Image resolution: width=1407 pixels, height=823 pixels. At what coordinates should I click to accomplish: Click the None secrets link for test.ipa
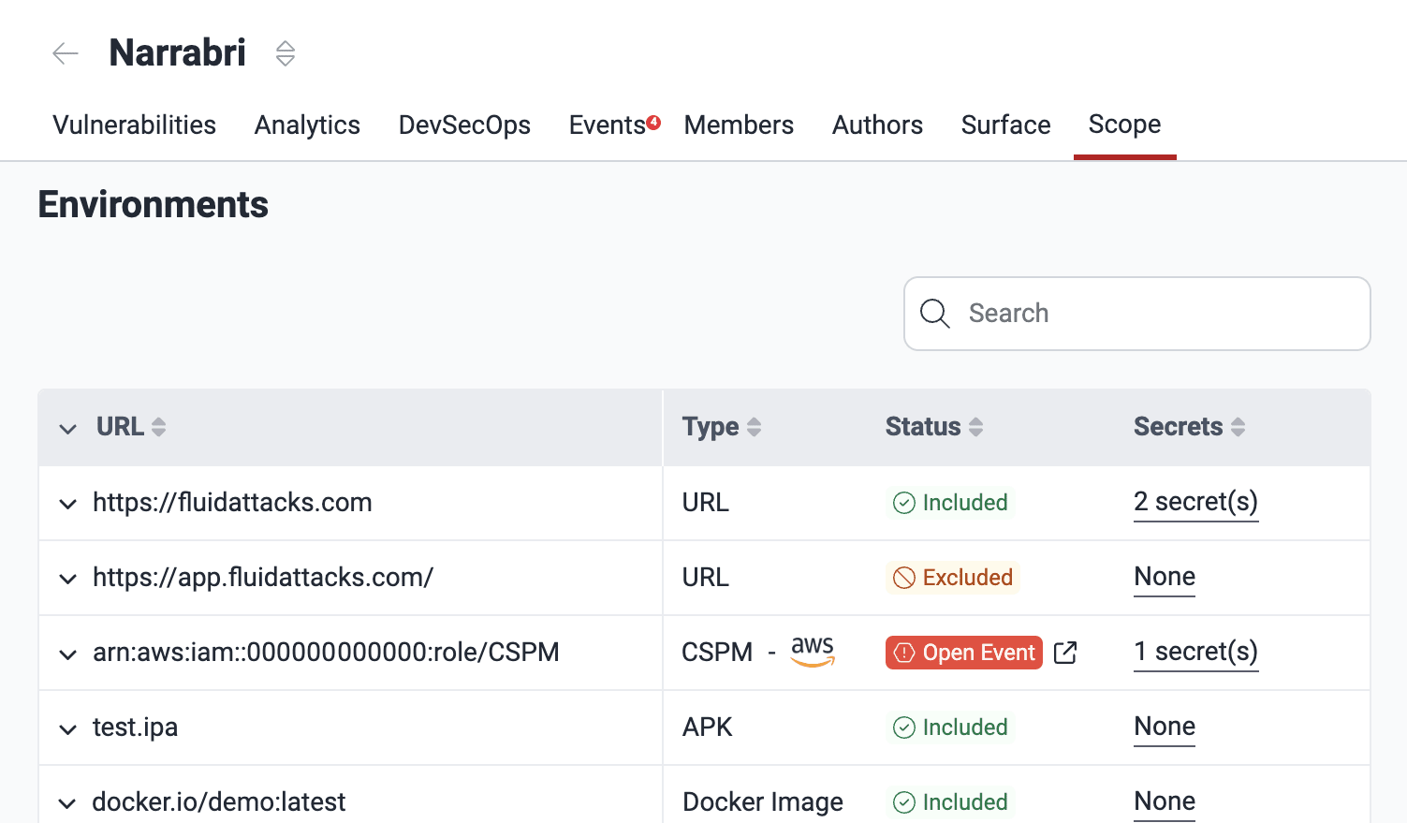(1164, 727)
